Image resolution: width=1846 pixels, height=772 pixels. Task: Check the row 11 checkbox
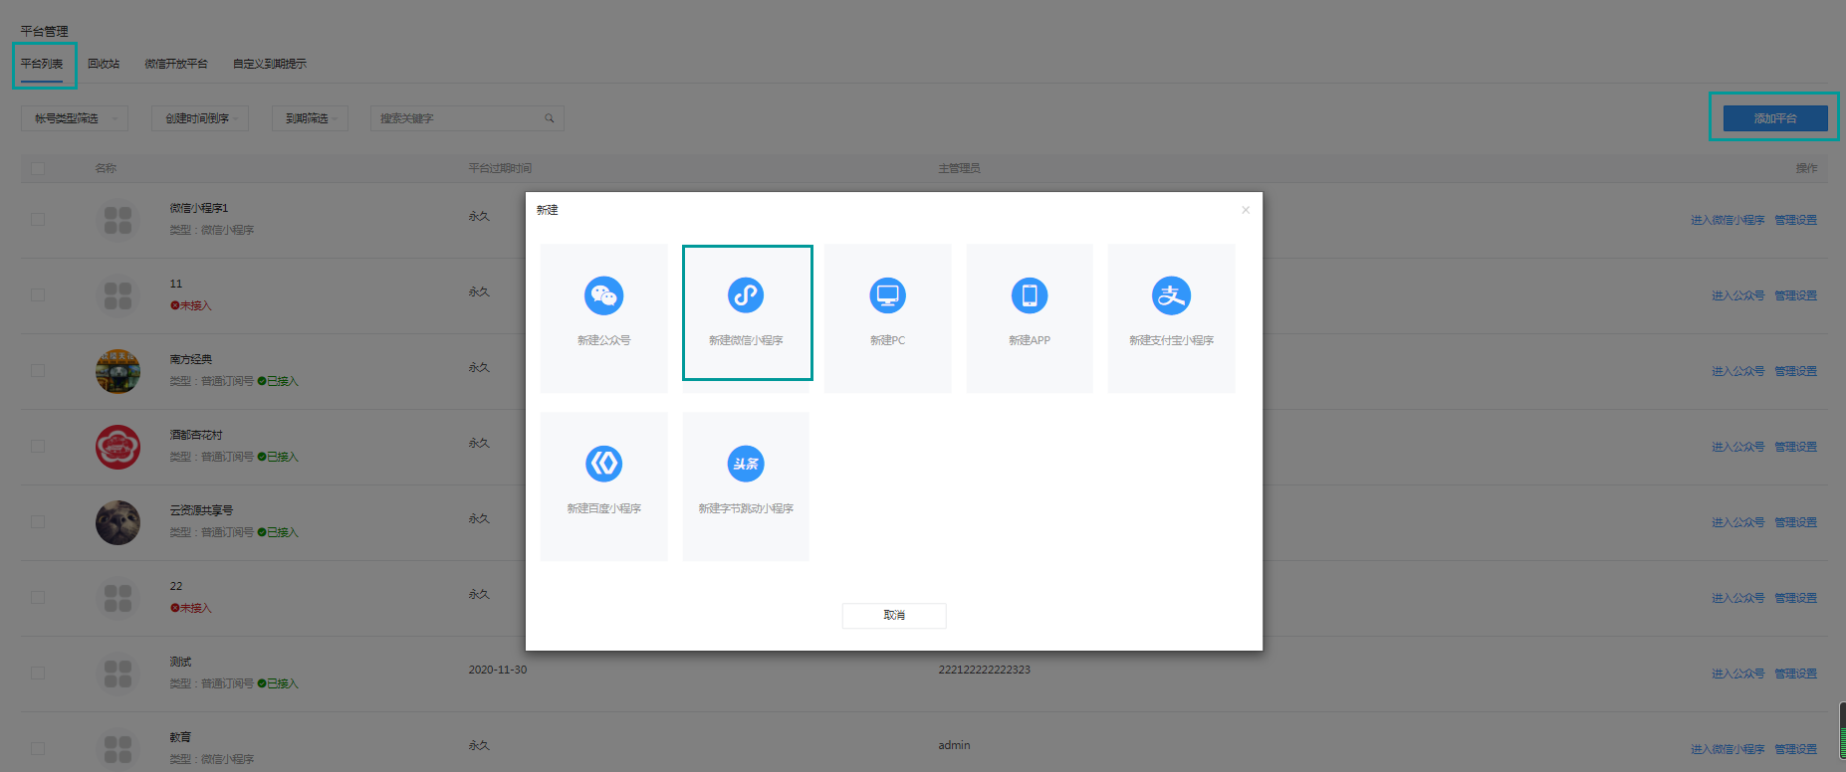click(x=38, y=295)
